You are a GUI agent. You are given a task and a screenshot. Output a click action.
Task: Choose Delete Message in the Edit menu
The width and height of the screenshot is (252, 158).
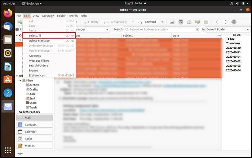pos(49,41)
